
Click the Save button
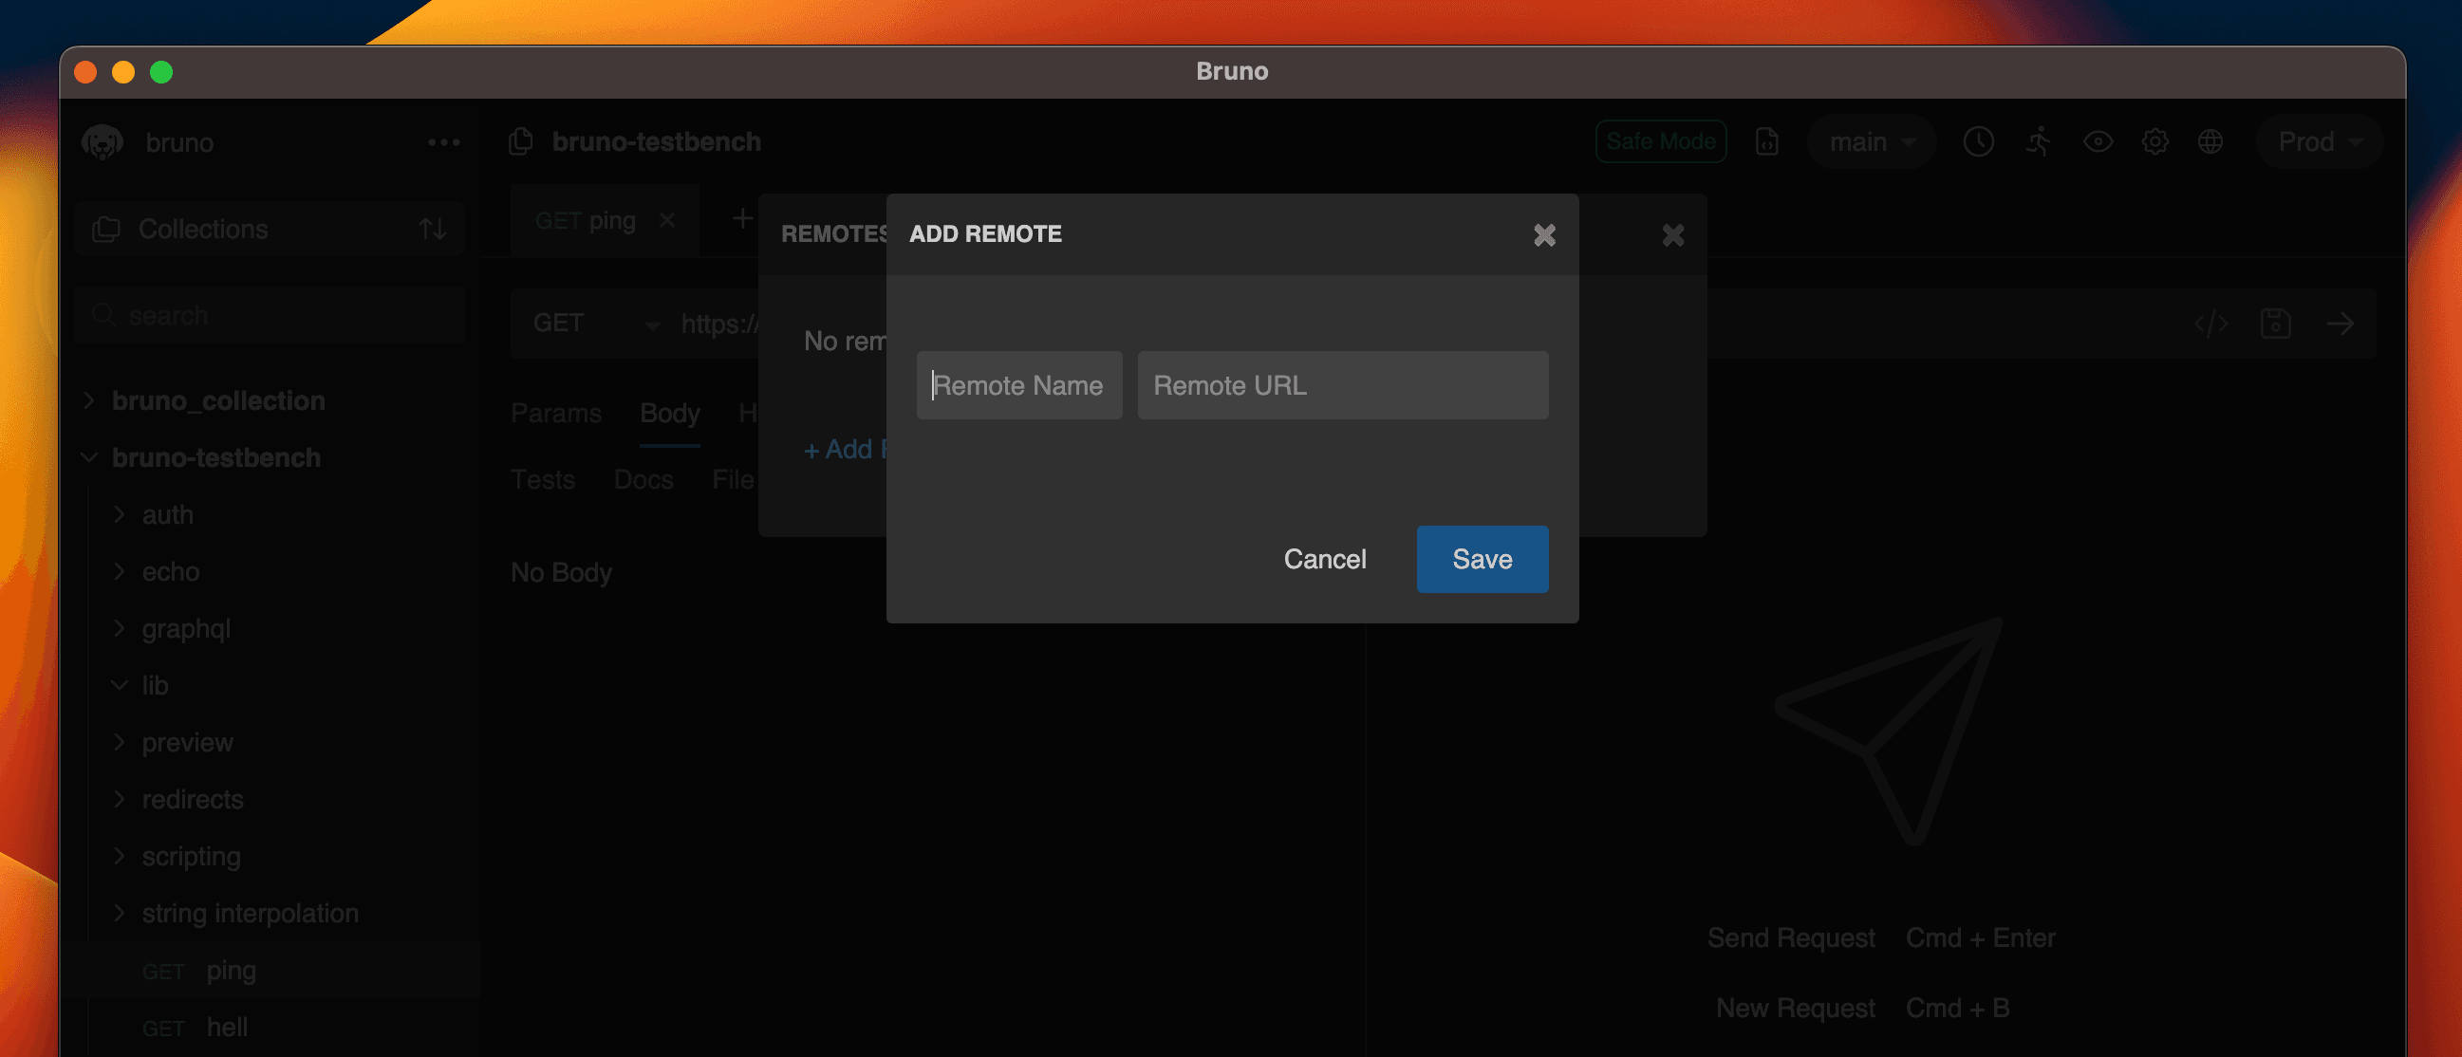pyautogui.click(x=1482, y=559)
